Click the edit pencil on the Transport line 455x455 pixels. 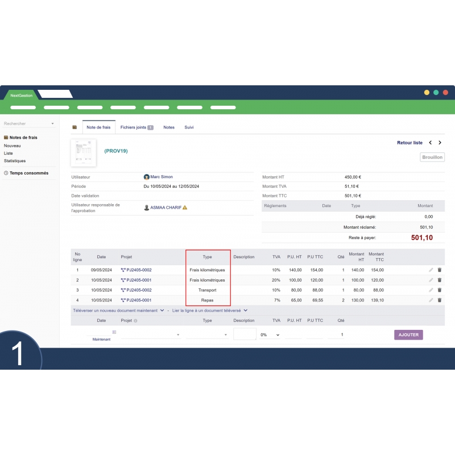[x=431, y=290]
